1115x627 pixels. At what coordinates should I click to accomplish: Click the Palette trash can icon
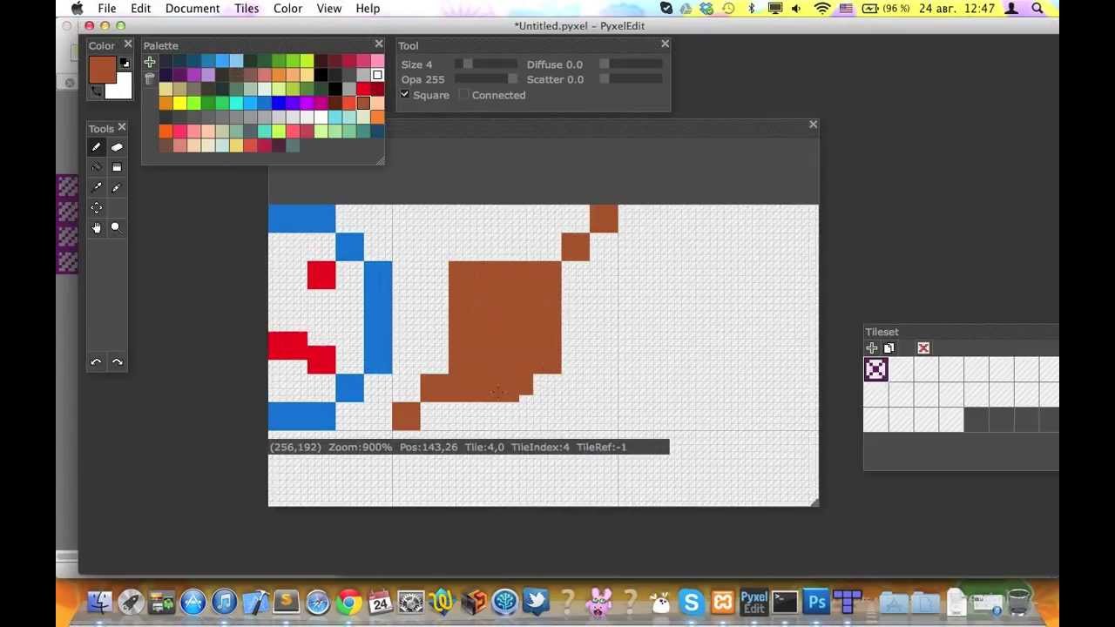click(x=150, y=78)
